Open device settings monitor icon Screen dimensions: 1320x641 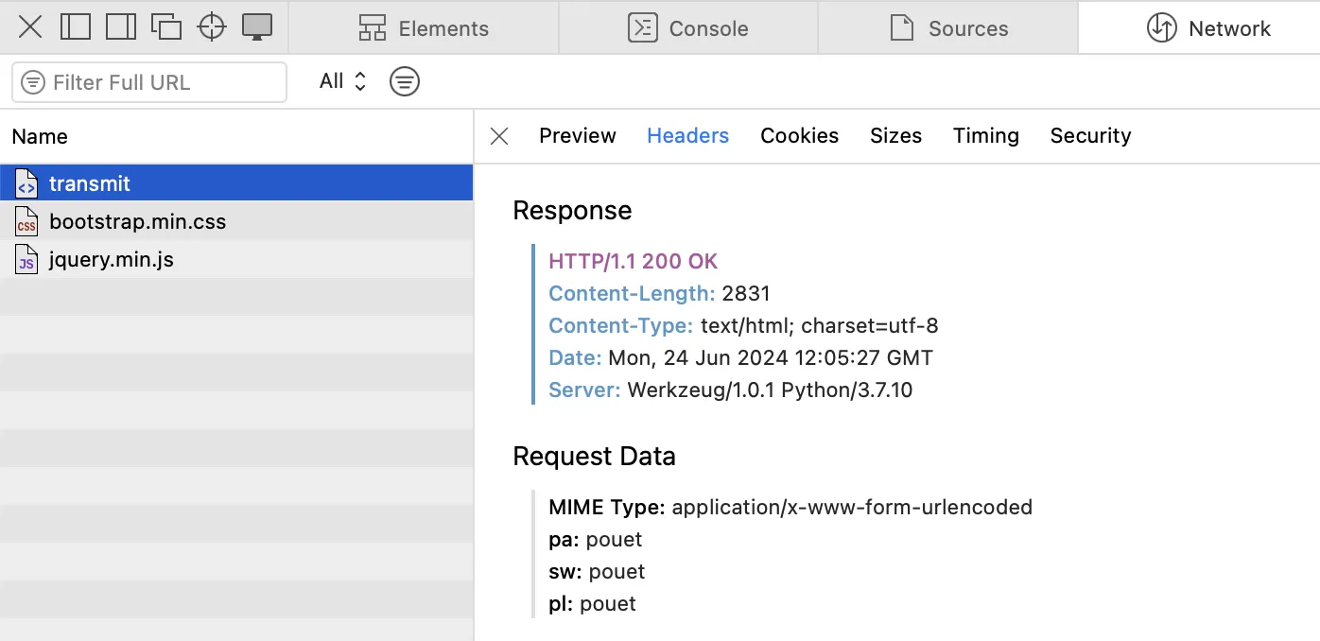coord(257,27)
